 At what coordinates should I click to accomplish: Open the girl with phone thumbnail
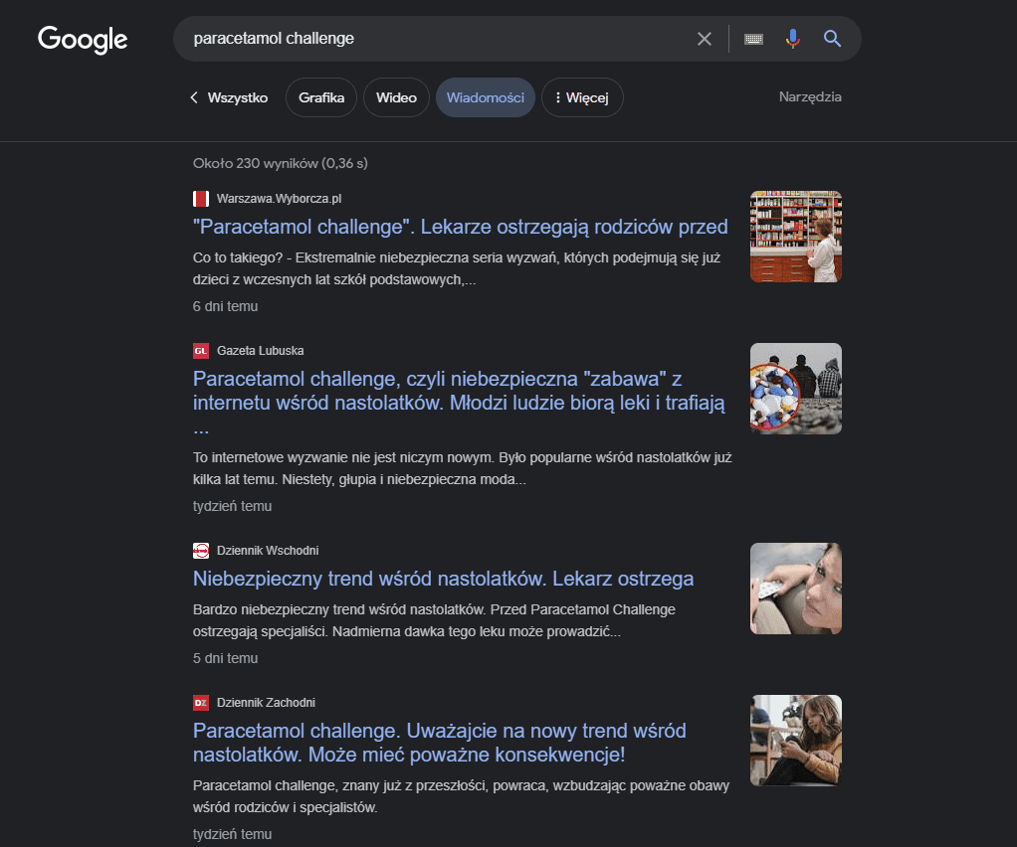click(x=796, y=741)
